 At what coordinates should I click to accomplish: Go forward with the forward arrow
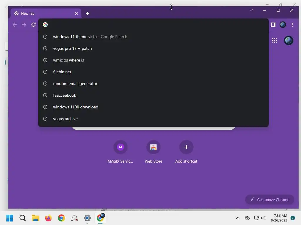(24, 25)
